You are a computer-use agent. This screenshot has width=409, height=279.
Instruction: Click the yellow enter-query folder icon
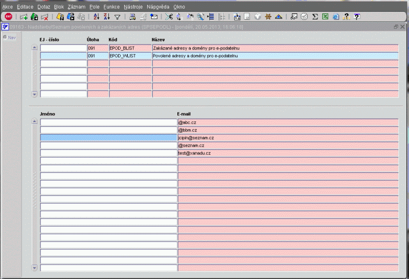[x=60, y=17]
